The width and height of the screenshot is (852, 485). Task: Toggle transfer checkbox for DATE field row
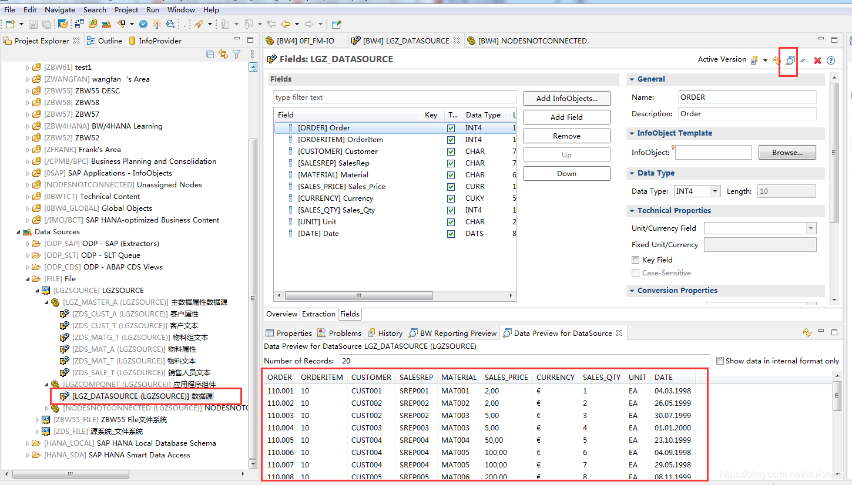[451, 234]
